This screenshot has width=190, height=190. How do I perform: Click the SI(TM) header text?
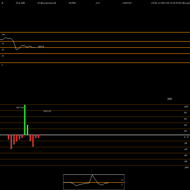(x=72, y=3)
